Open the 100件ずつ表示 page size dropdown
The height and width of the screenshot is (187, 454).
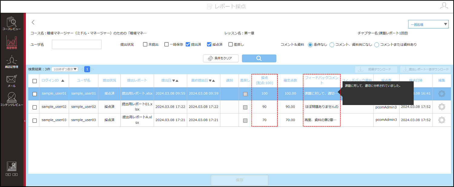(x=65, y=69)
